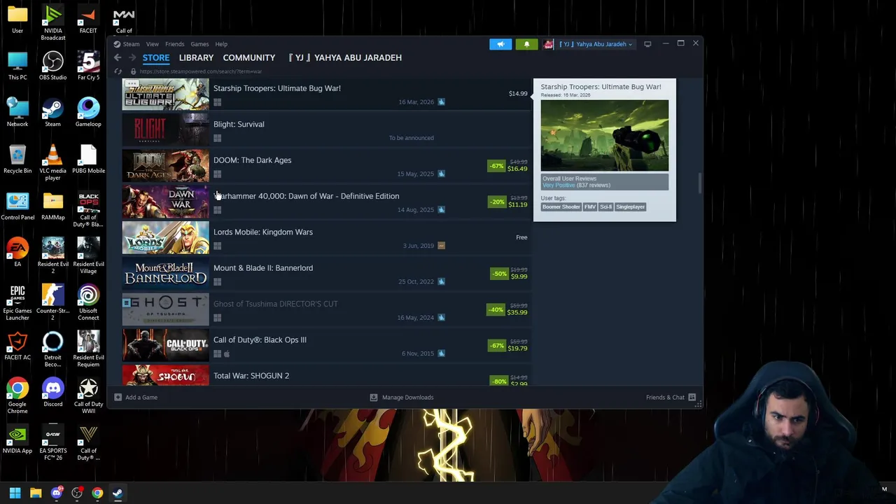Open the OBS Studio desktop shortcut

tap(52, 66)
